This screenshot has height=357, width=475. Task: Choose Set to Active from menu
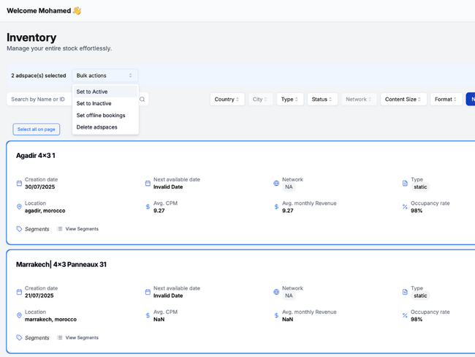(x=92, y=91)
